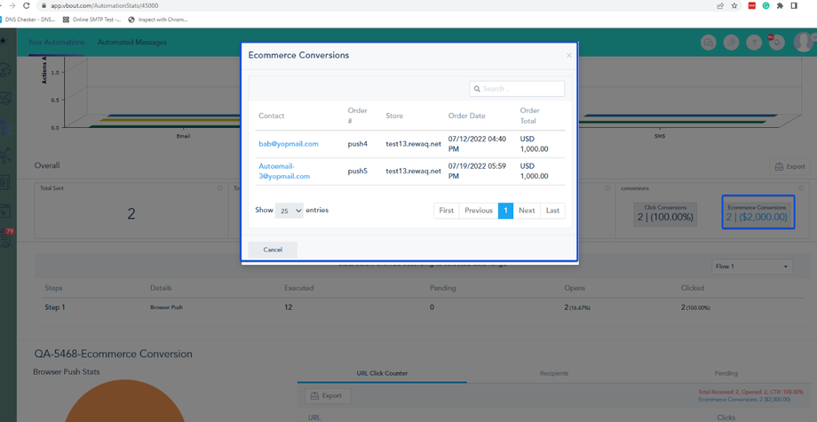The image size is (817, 422).
Task: Select the Recipients tab
Action: pos(554,373)
